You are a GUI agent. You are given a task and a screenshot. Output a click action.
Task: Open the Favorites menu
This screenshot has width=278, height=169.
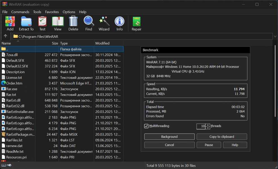52,12
